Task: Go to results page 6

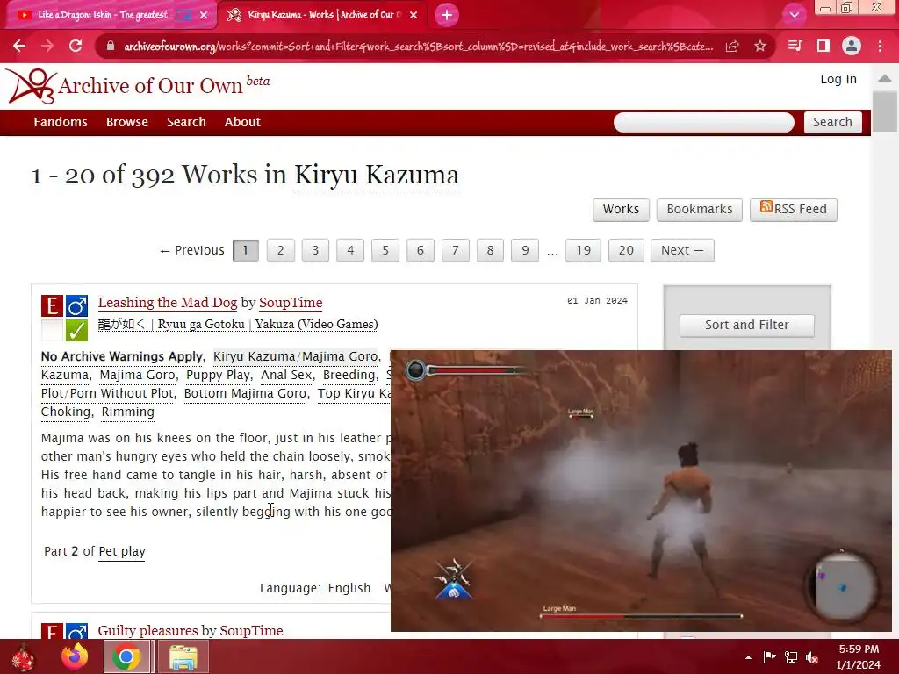Action: coord(421,250)
